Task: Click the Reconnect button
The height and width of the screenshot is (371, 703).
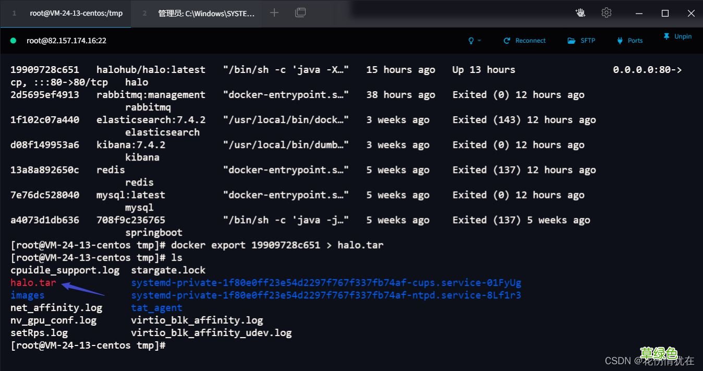Action: (x=525, y=41)
